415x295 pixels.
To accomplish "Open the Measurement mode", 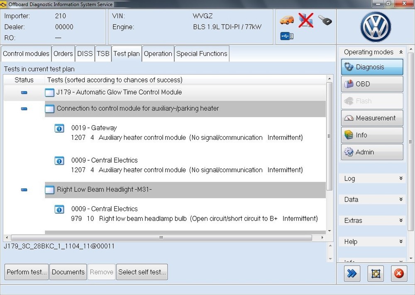I will click(372, 118).
